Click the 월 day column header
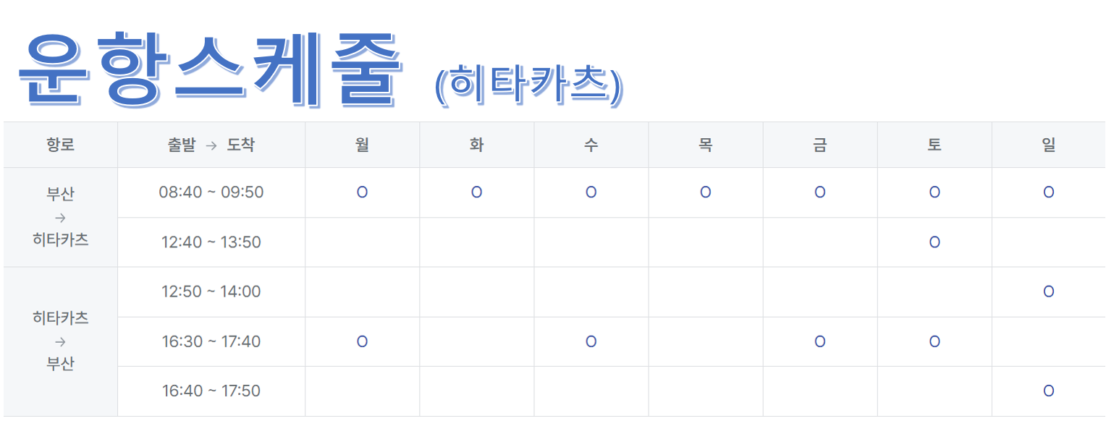This screenshot has width=1106, height=421. coord(363,145)
